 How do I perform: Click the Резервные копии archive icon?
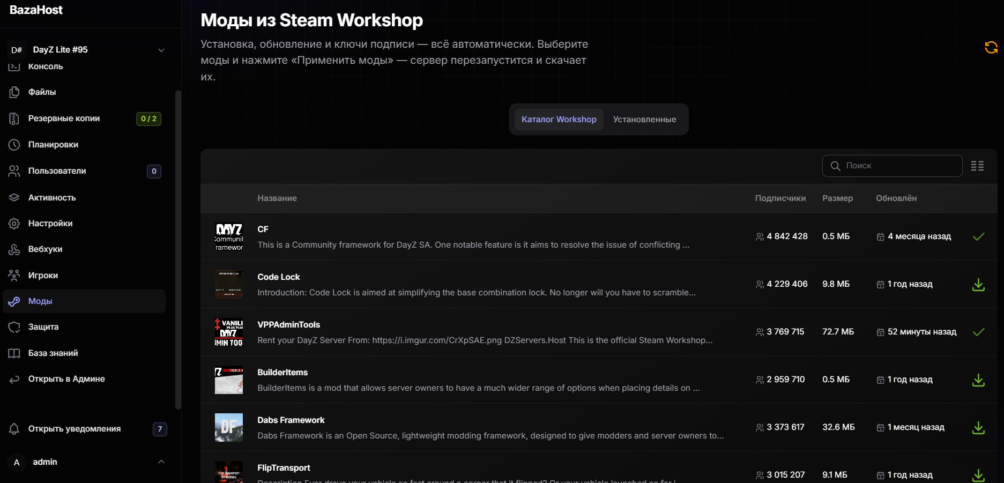click(14, 118)
